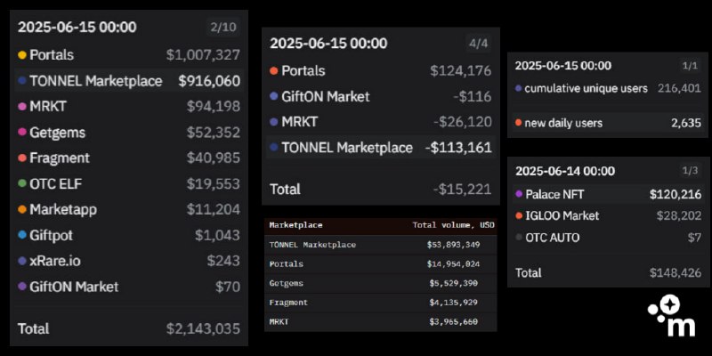Click the new daily users row
The image size is (712, 356).
[607, 123]
